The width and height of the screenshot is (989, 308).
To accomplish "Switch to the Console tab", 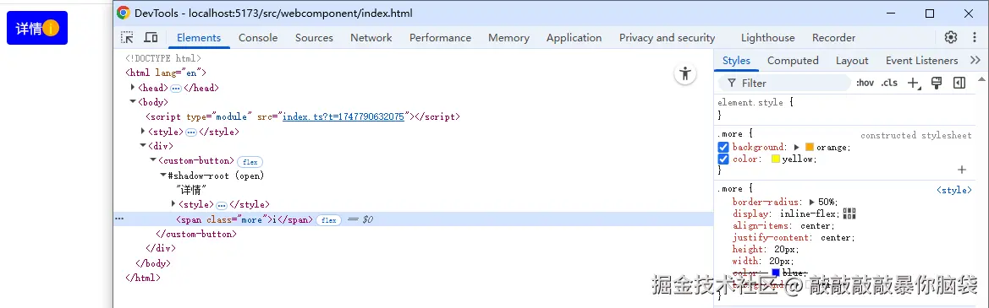I will point(258,38).
